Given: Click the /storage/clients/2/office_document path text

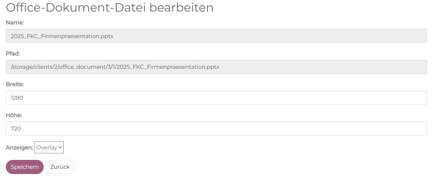Looking at the screenshot, I should pyautogui.click(x=115, y=67).
